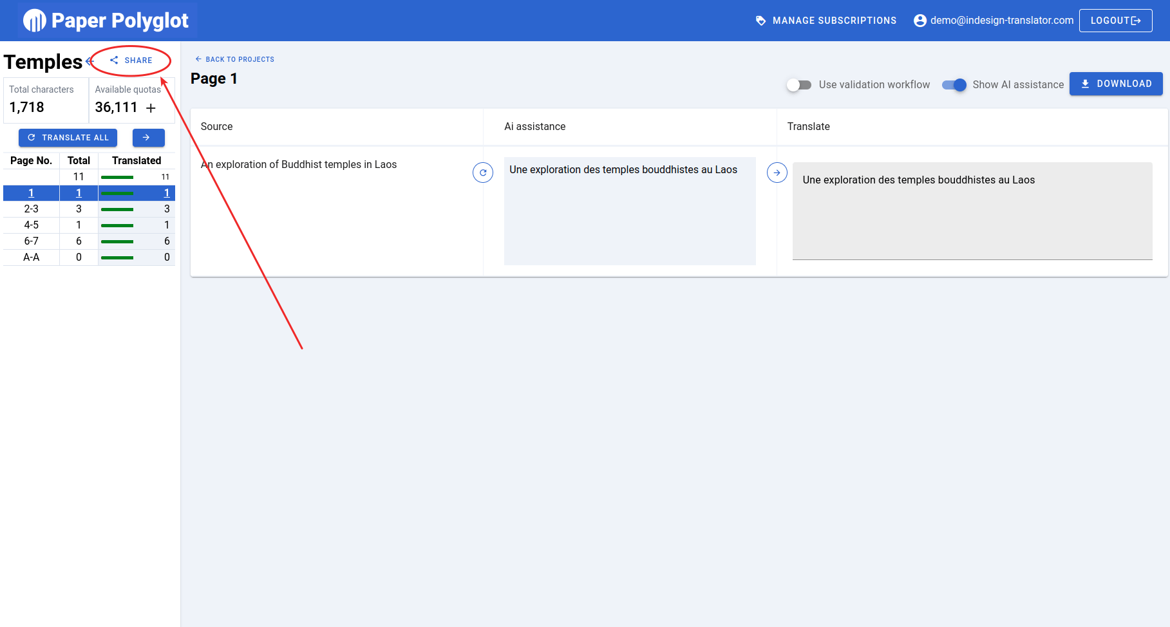The image size is (1170, 627).
Task: Click the progress bar for pages 6-7
Action: (117, 241)
